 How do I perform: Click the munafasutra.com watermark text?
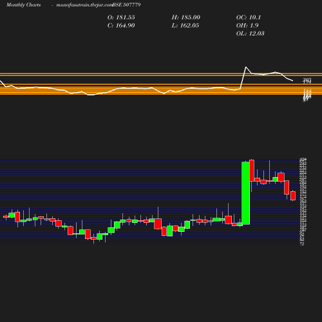[x=84, y=5]
